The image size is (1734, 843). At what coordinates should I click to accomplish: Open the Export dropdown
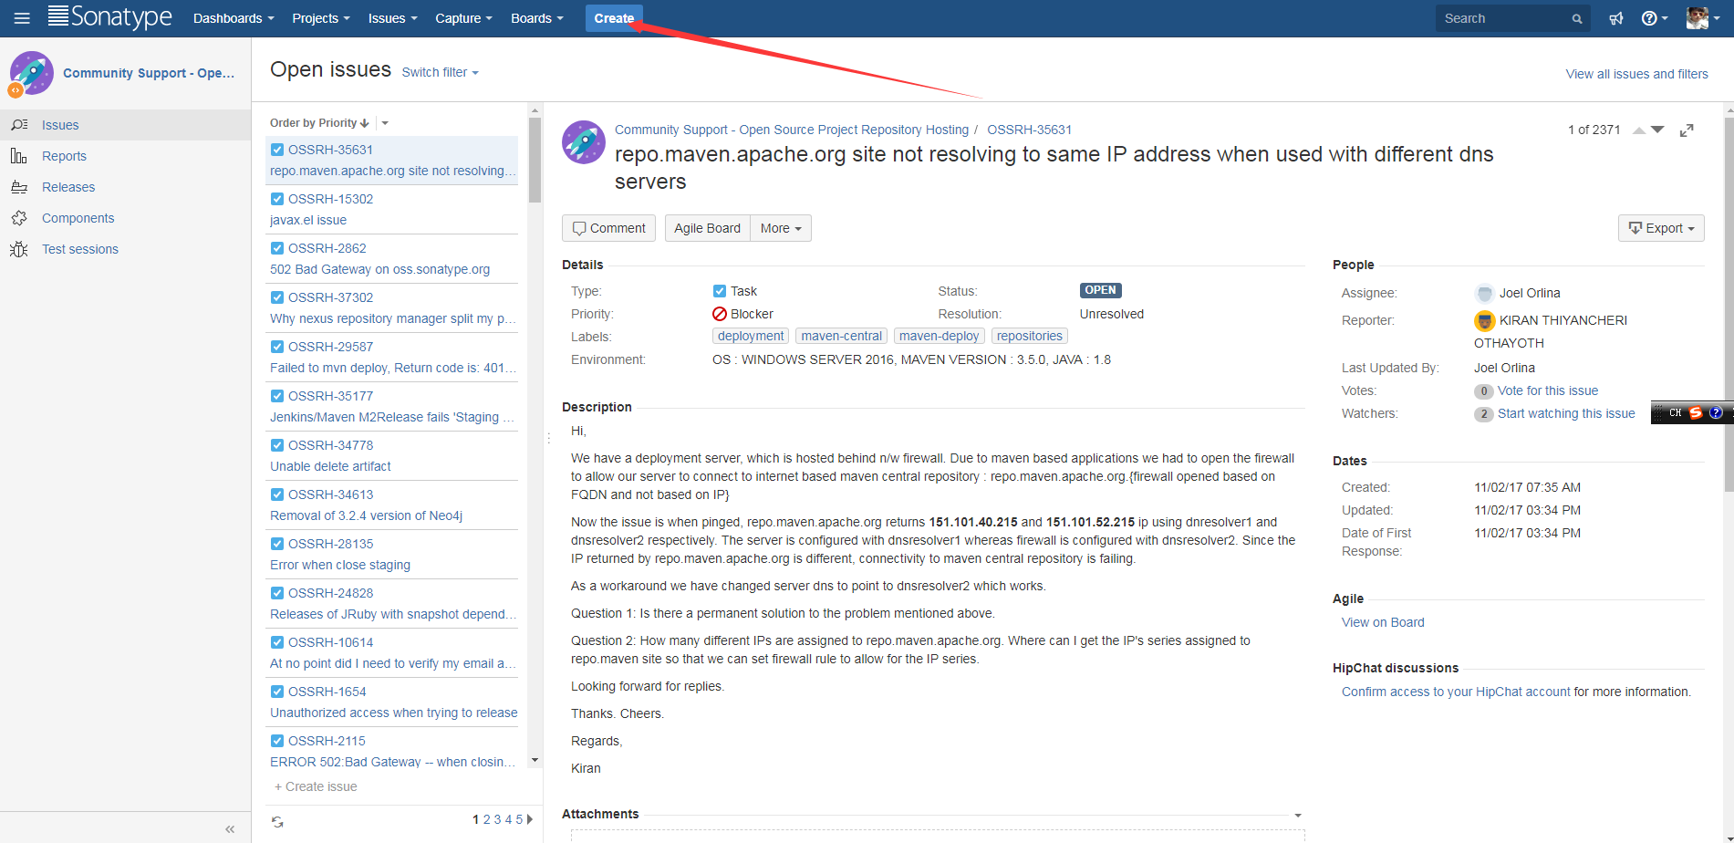click(x=1661, y=228)
